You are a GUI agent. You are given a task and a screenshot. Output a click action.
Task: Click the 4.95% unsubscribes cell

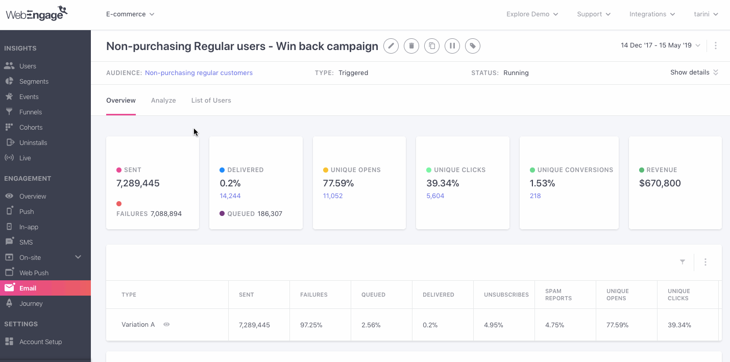tap(494, 325)
